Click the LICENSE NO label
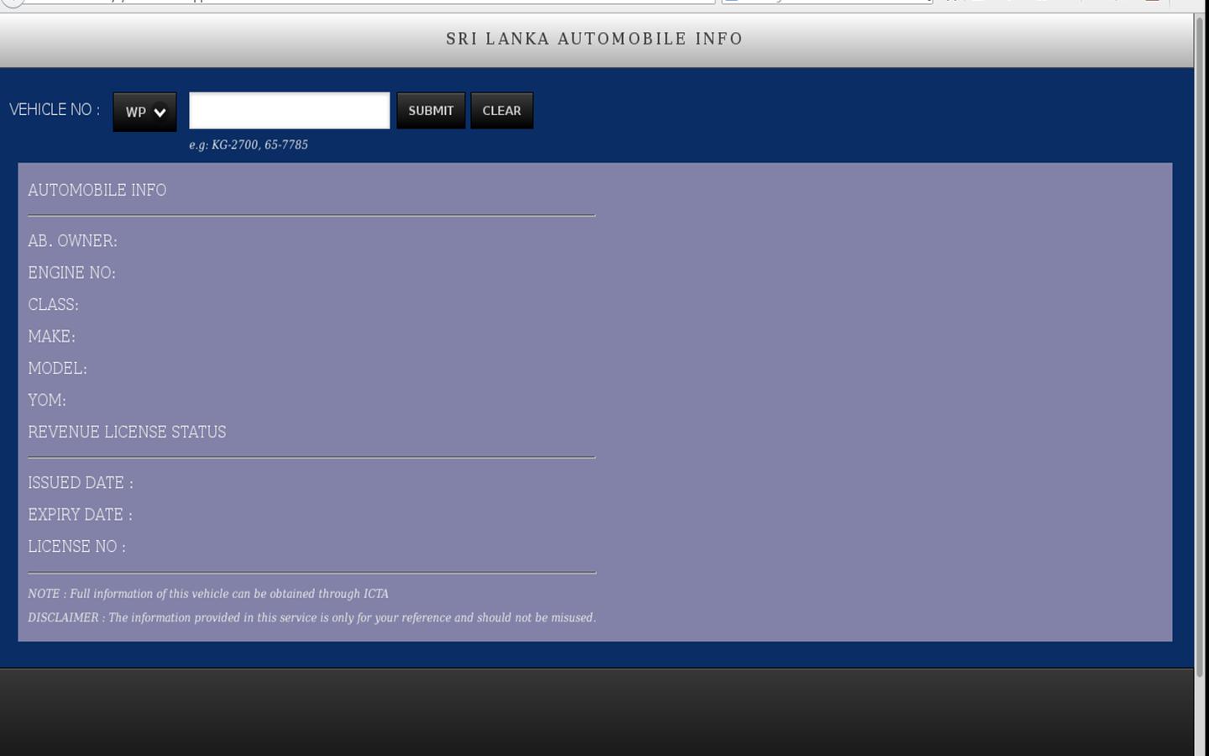The height and width of the screenshot is (756, 1209). click(76, 547)
